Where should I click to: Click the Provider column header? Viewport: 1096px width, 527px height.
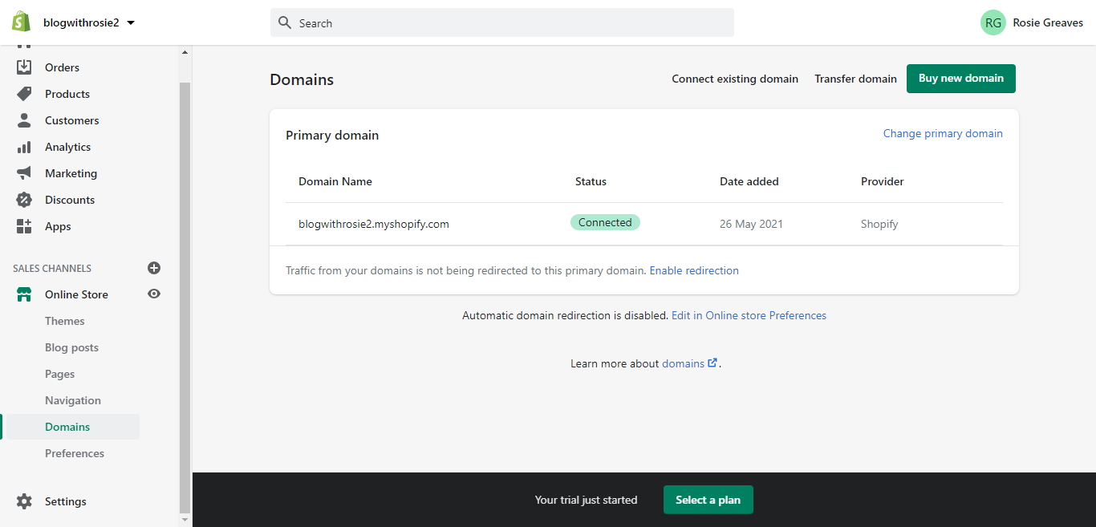[883, 181]
